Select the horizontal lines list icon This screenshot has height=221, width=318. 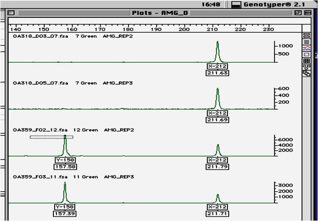coord(306,42)
